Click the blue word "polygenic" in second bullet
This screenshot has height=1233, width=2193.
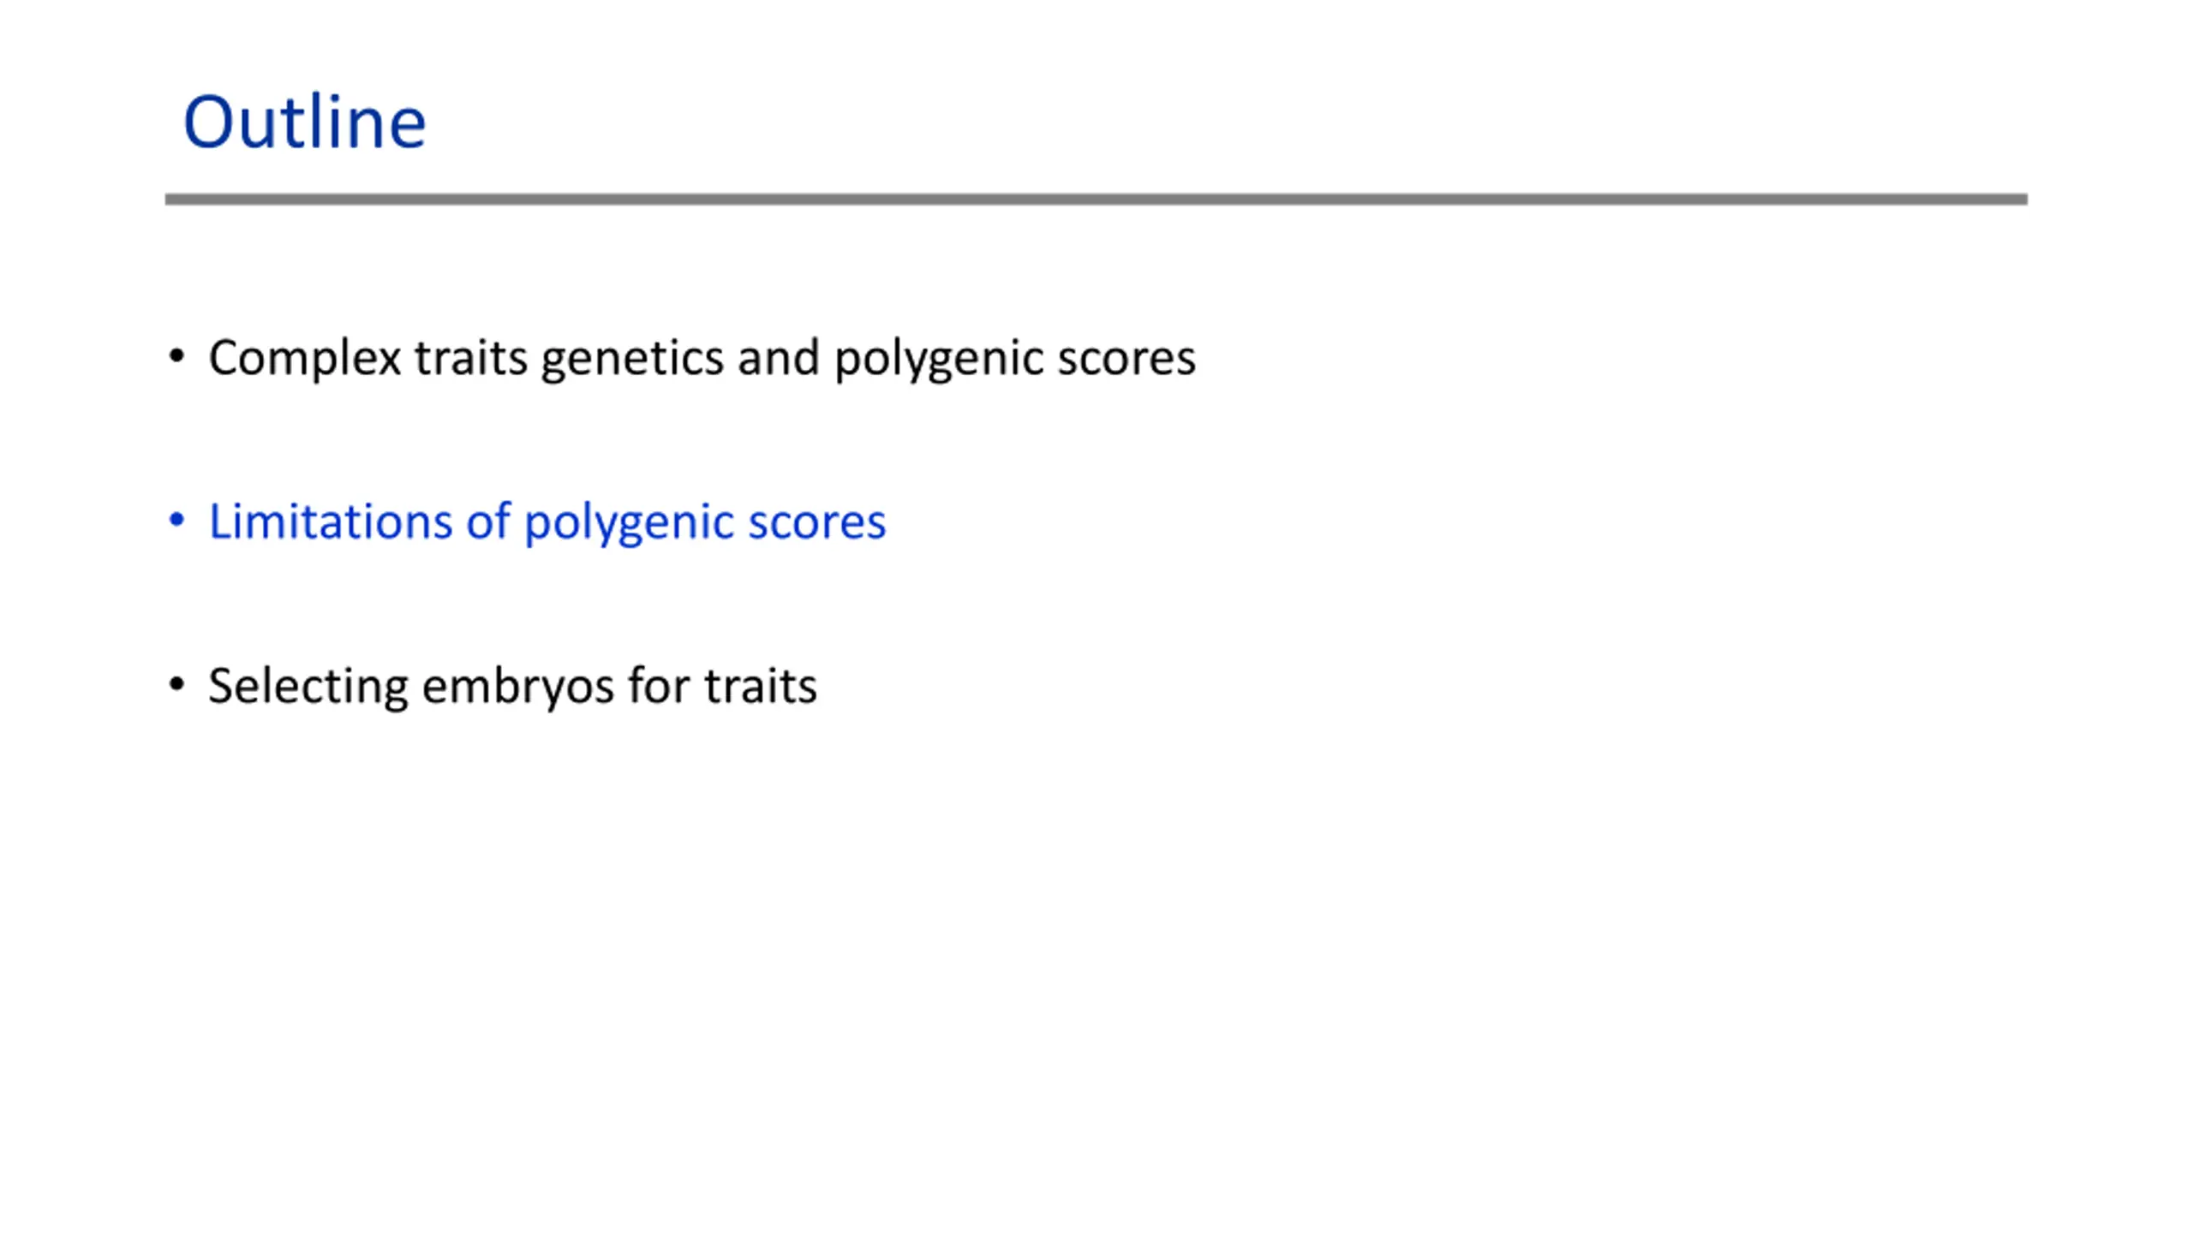coord(629,521)
